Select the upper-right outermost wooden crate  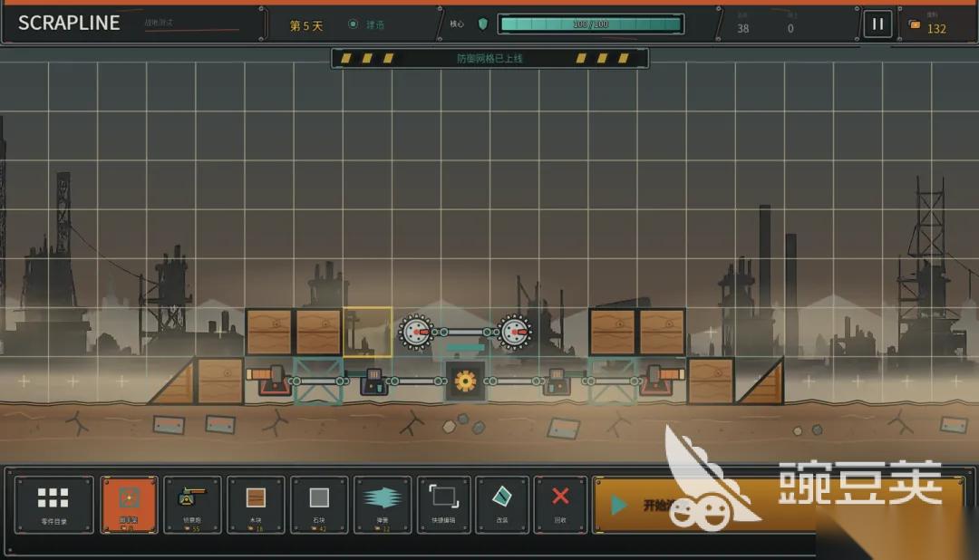click(661, 333)
